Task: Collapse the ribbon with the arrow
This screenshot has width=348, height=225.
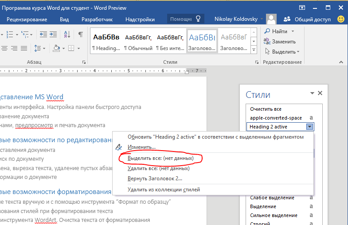Action: click(341, 62)
